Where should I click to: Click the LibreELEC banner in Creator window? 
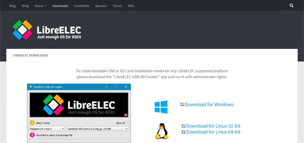click(x=79, y=105)
